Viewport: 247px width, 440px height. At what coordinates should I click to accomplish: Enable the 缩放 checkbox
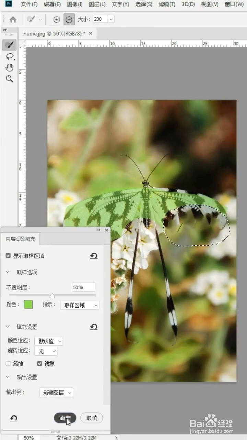(8, 363)
